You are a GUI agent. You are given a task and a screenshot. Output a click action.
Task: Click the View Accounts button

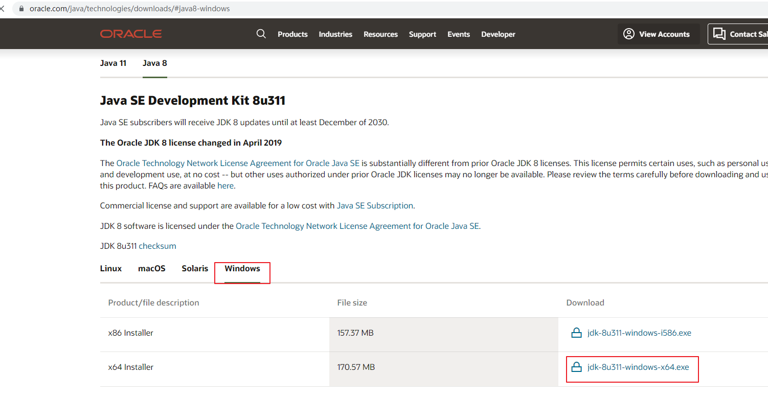[659, 34]
